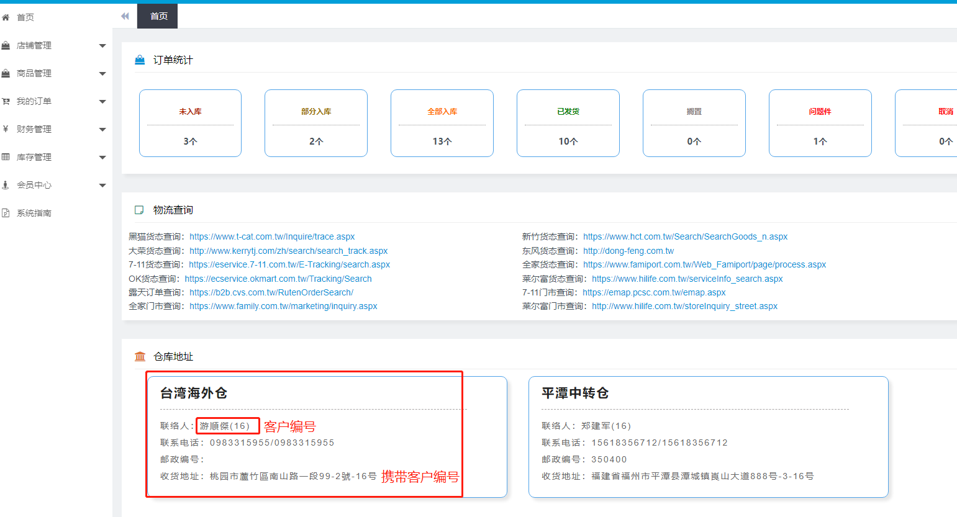This screenshot has width=957, height=517.
Task: Click the home icon in sidebar
Action: (6, 17)
